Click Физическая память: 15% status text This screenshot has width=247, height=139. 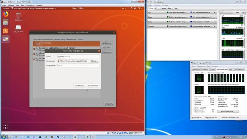pyautogui.click(x=230, y=117)
